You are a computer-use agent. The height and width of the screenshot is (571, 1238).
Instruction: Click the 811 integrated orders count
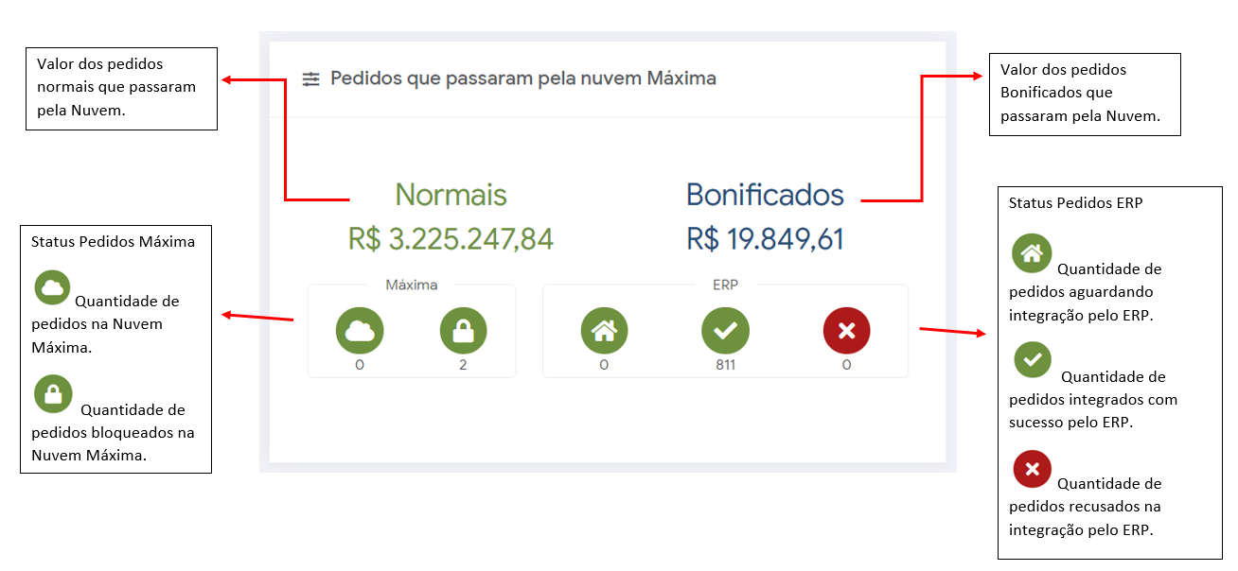click(725, 365)
